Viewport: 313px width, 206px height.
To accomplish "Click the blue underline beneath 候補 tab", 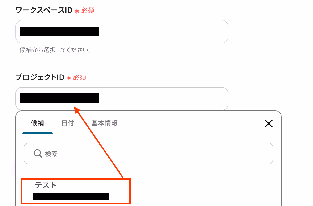I will click(38, 133).
